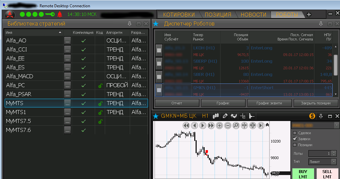340x179 pixels.
Task: Enable the Позиции checkbox
Action: point(294,145)
